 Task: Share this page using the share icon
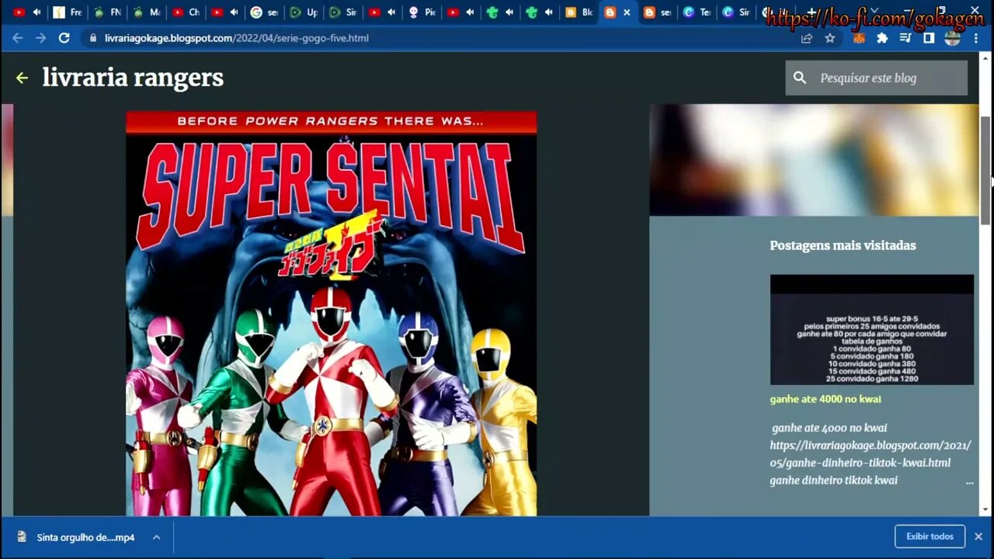[x=807, y=38]
